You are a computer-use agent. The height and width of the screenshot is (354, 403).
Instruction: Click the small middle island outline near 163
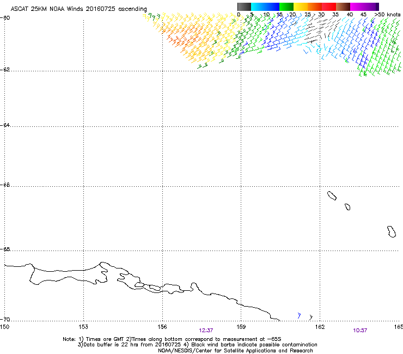coord(347,207)
